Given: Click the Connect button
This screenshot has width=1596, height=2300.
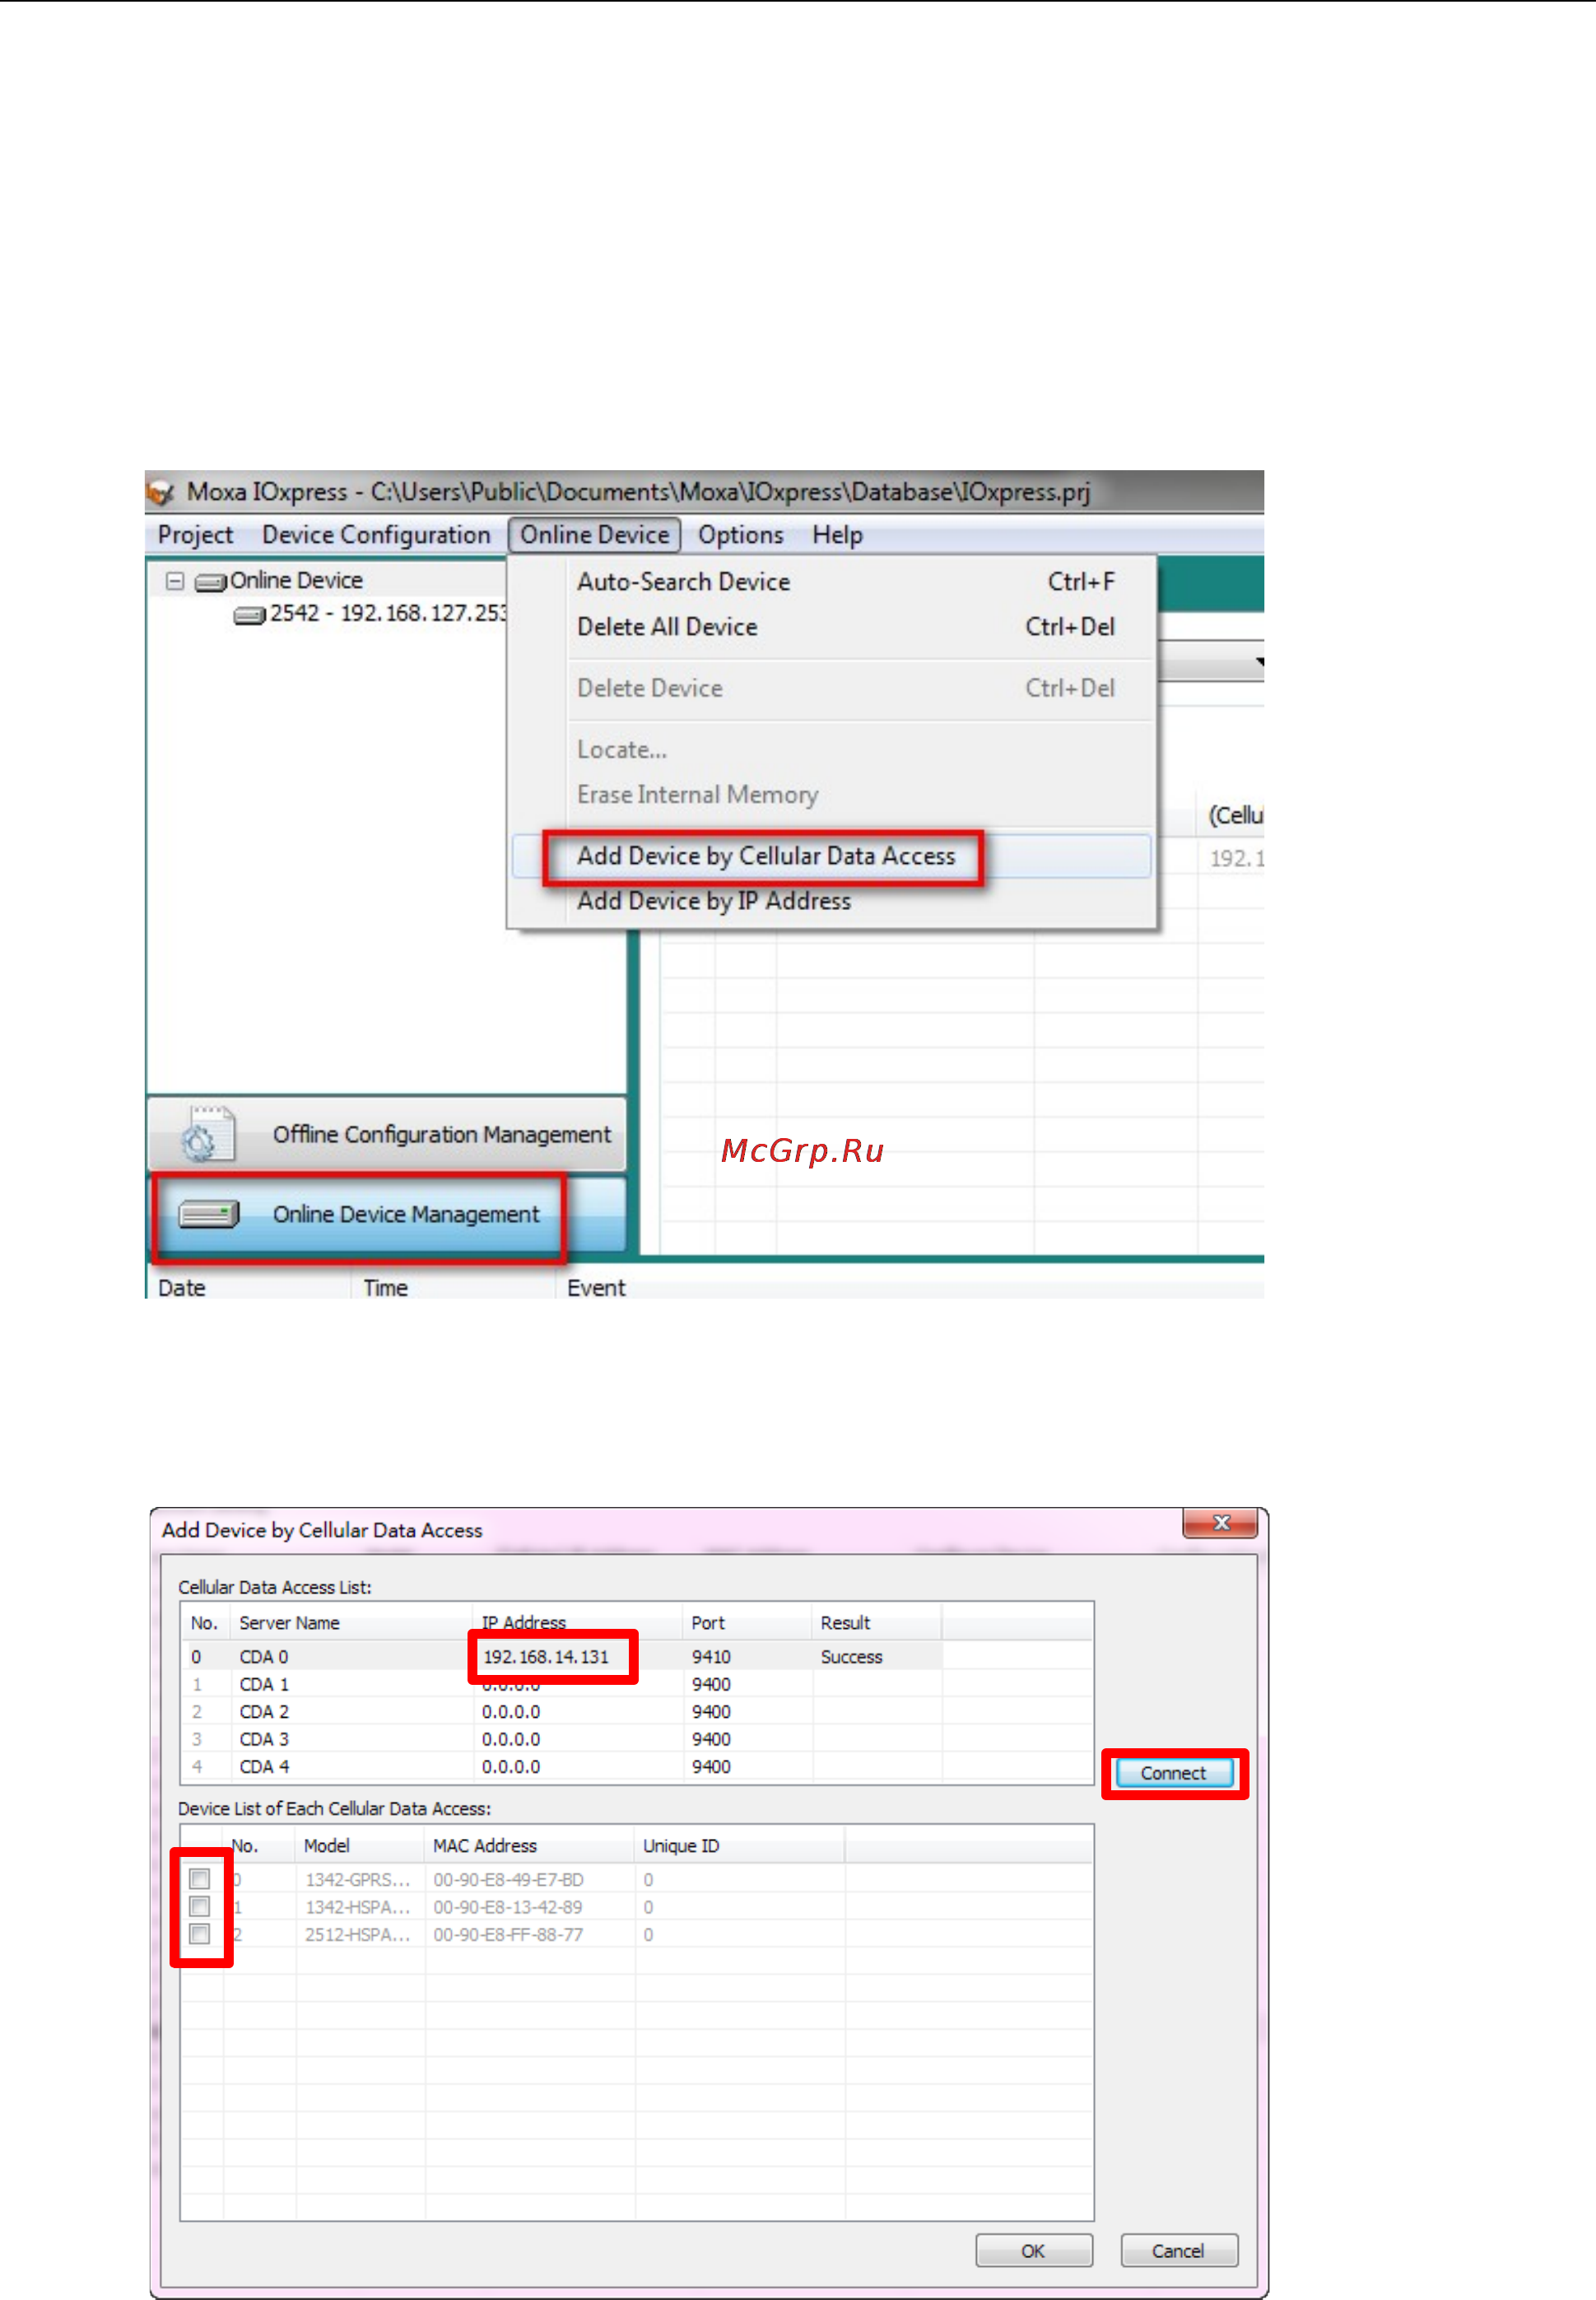Looking at the screenshot, I should coord(1174,1774).
